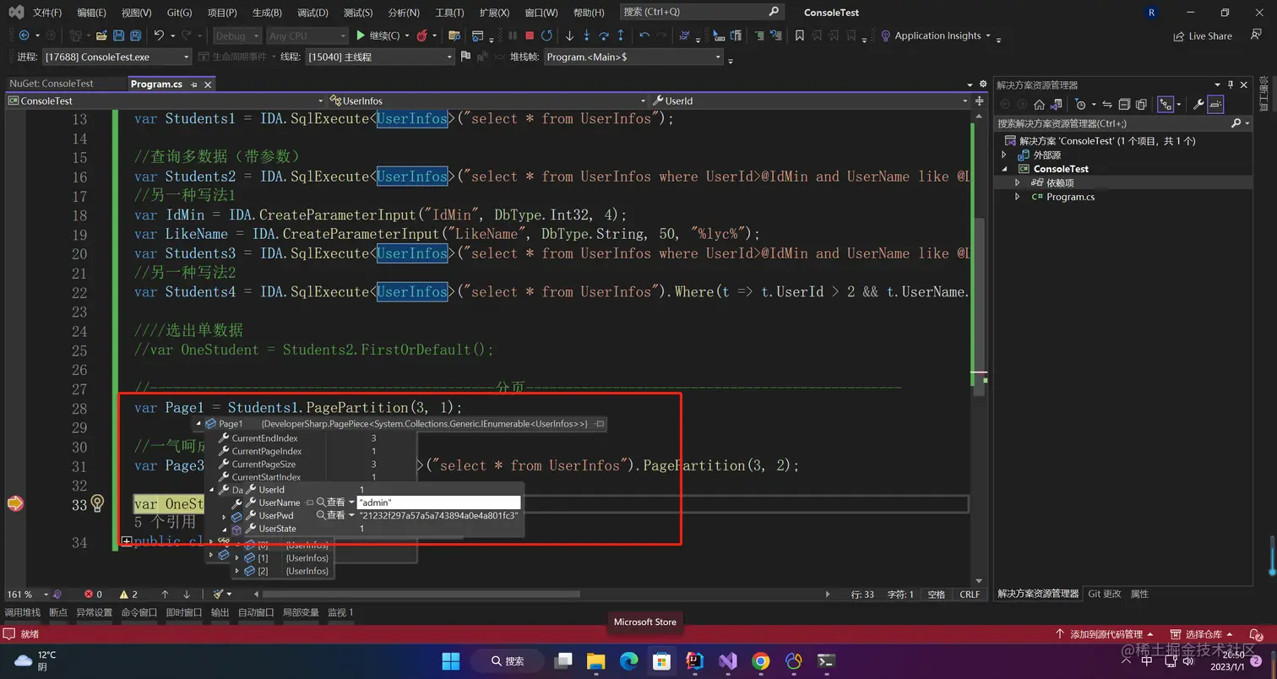The height and width of the screenshot is (679, 1277).
Task: Switch to the 局部变量 bottom tab
Action: [x=300, y=612]
